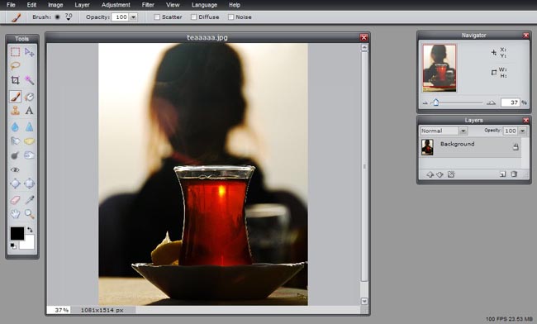Open the File menu

pos(11,5)
